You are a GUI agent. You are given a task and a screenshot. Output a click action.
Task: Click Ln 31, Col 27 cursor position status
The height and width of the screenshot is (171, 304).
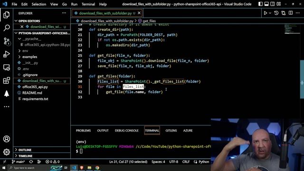click(x=128, y=161)
